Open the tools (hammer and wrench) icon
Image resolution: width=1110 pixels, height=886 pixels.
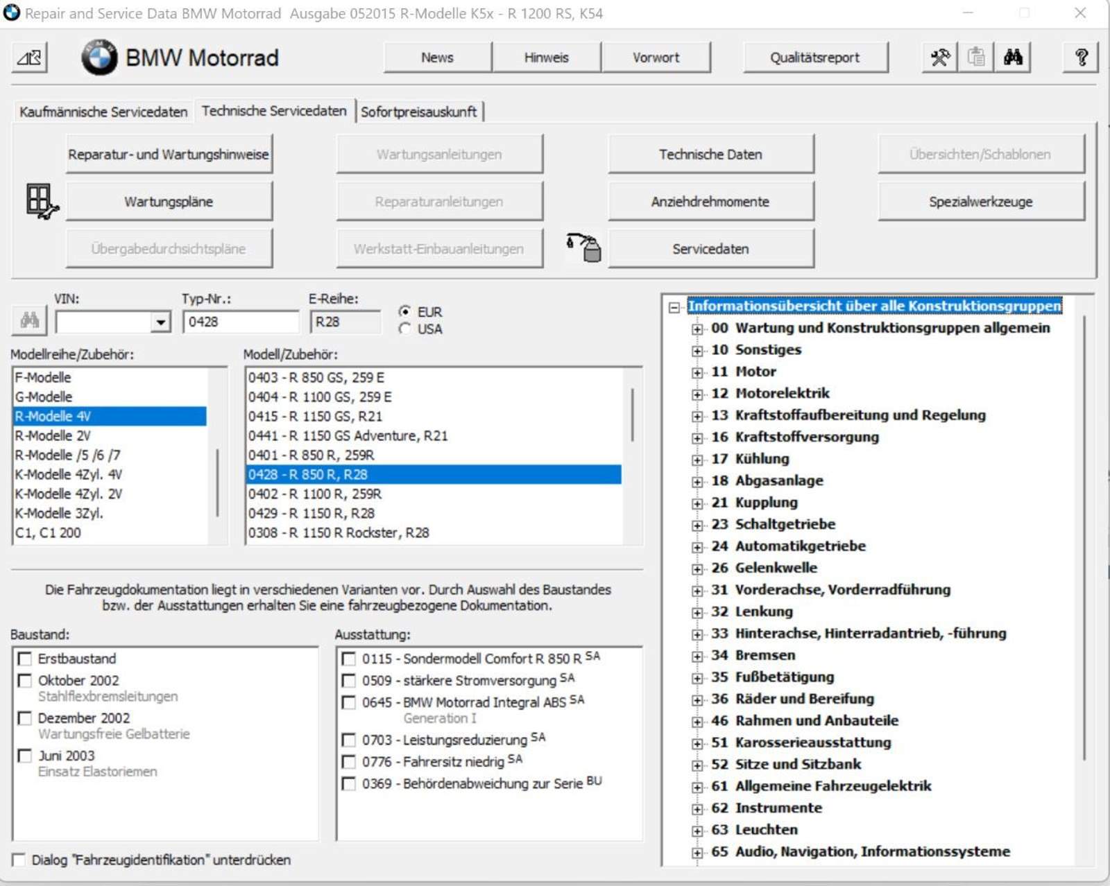pyautogui.click(x=940, y=58)
